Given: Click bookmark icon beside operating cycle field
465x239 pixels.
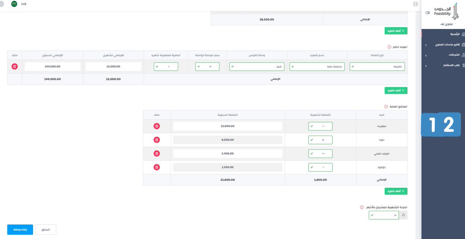Looking at the screenshot, I should (403, 215).
